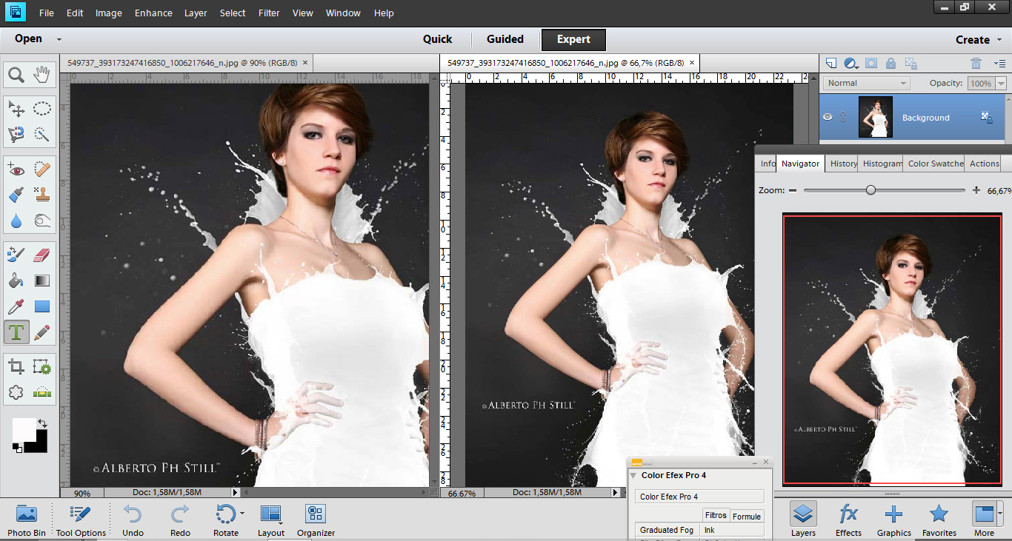The width and height of the screenshot is (1012, 541).
Task: Unlock the Background layer lock icon
Action: (986, 117)
